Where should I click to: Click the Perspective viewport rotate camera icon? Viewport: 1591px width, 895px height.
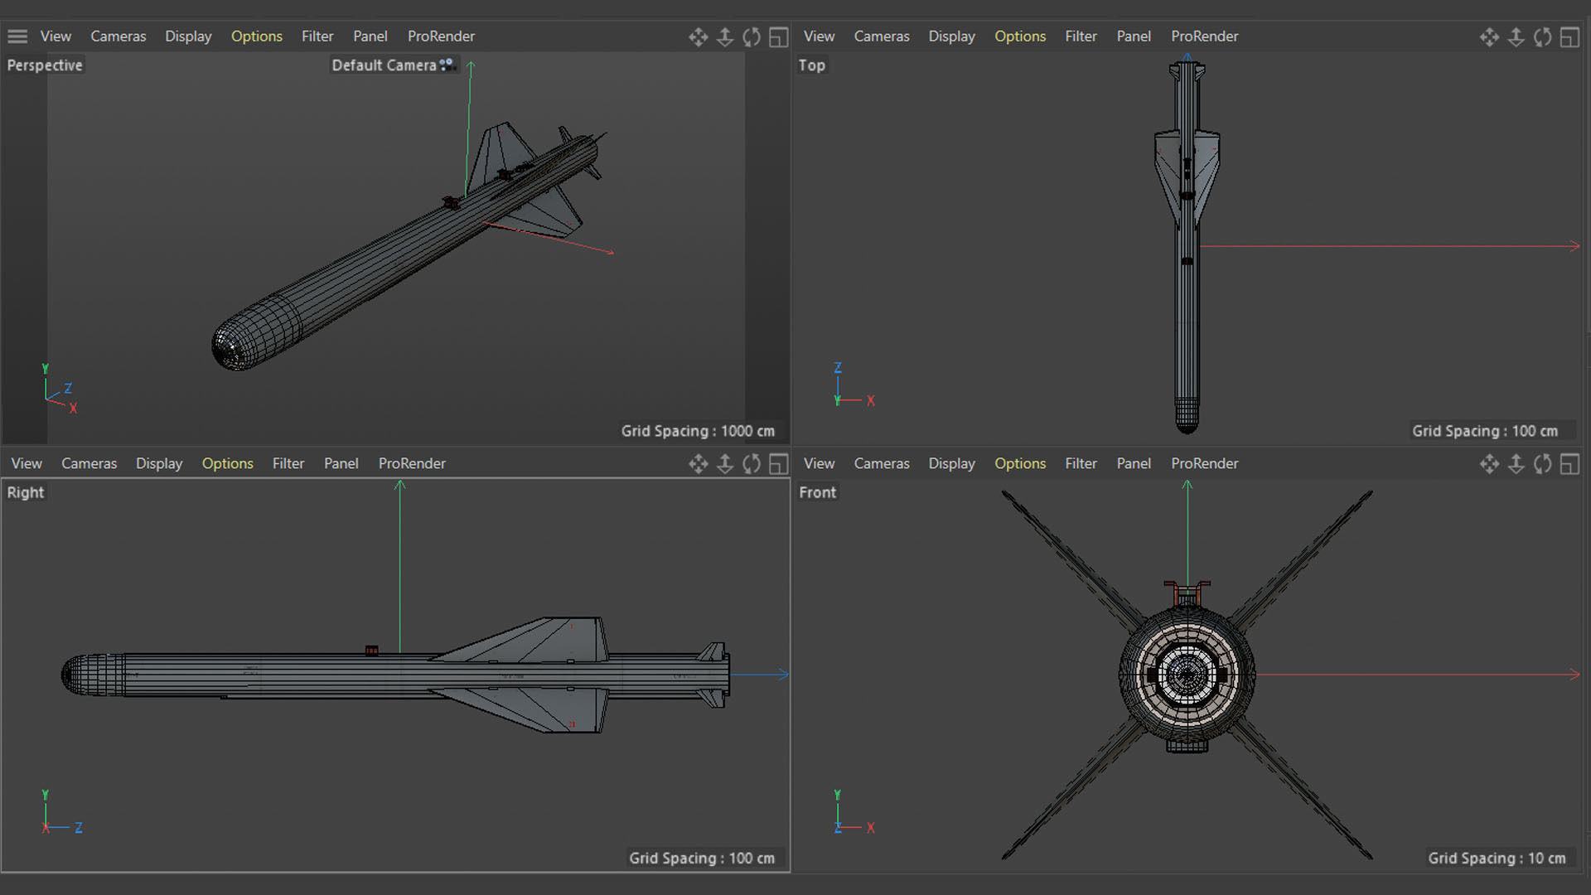pos(752,37)
